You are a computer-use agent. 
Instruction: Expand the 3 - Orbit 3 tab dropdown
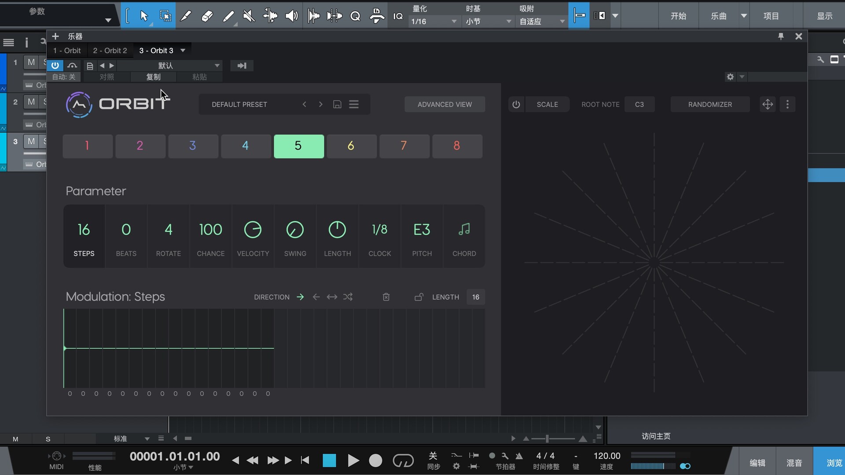tap(183, 51)
